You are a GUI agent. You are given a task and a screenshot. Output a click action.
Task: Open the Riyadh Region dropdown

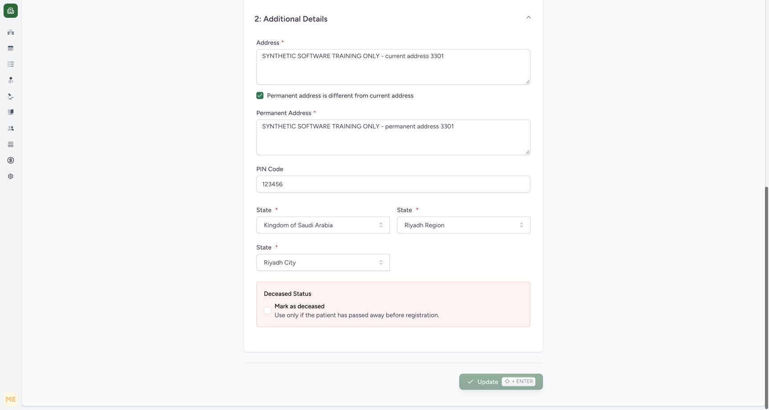coord(464,225)
